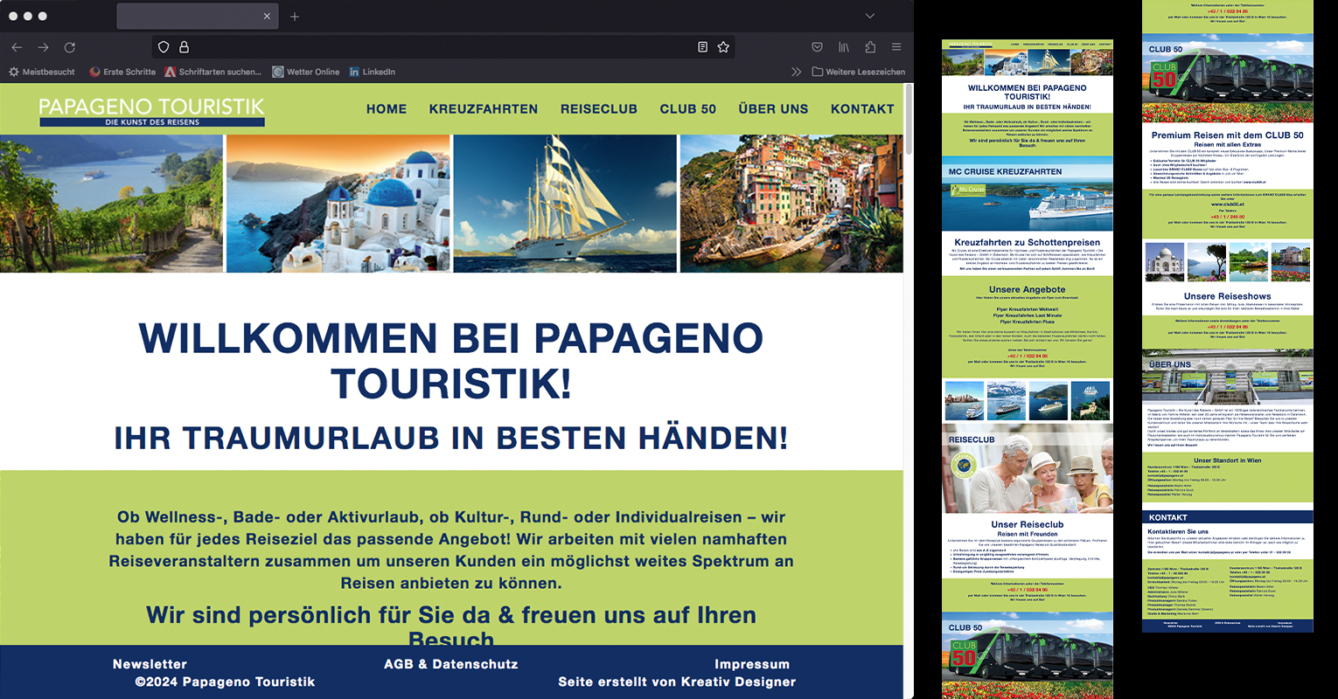Show more bookmarks toolbar overflow
Viewport: 1338px width, 699px height.
796,72
